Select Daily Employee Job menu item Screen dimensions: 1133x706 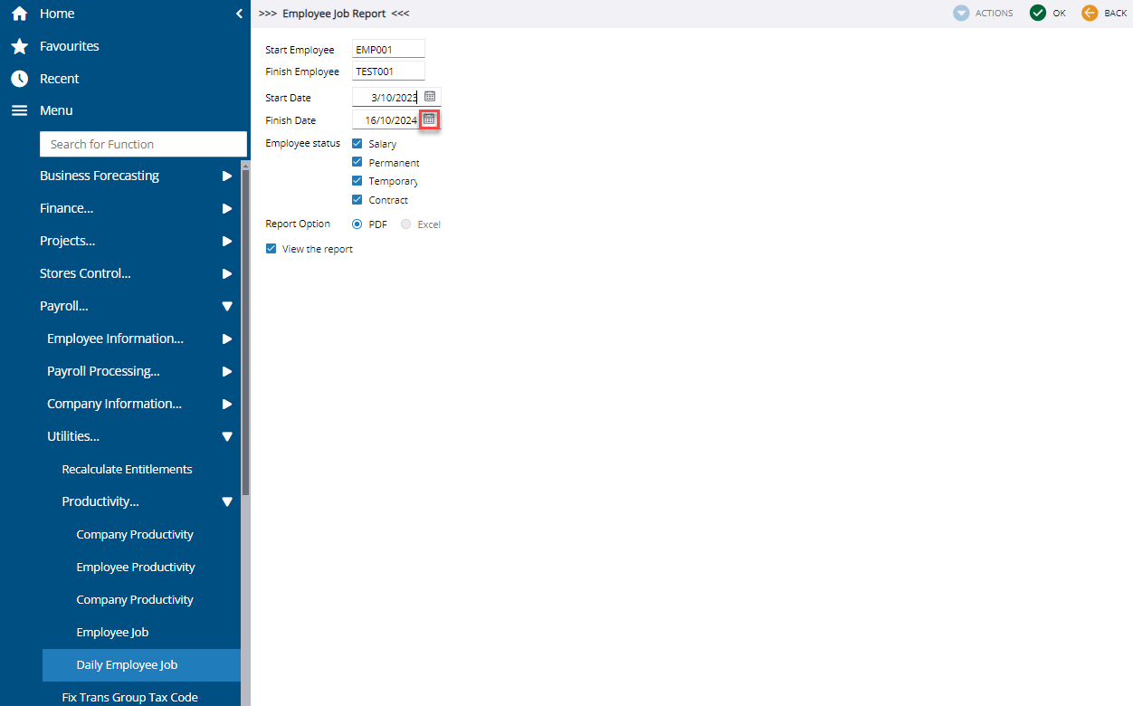141,664
